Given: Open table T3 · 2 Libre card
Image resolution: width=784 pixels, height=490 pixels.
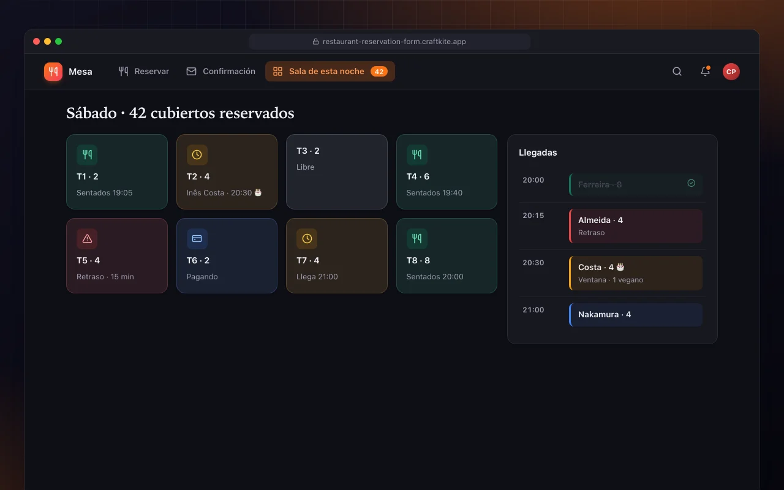Looking at the screenshot, I should [x=337, y=172].
